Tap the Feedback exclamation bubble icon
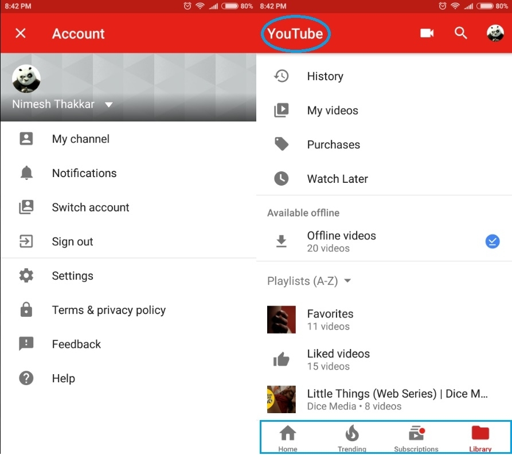 pyautogui.click(x=26, y=344)
